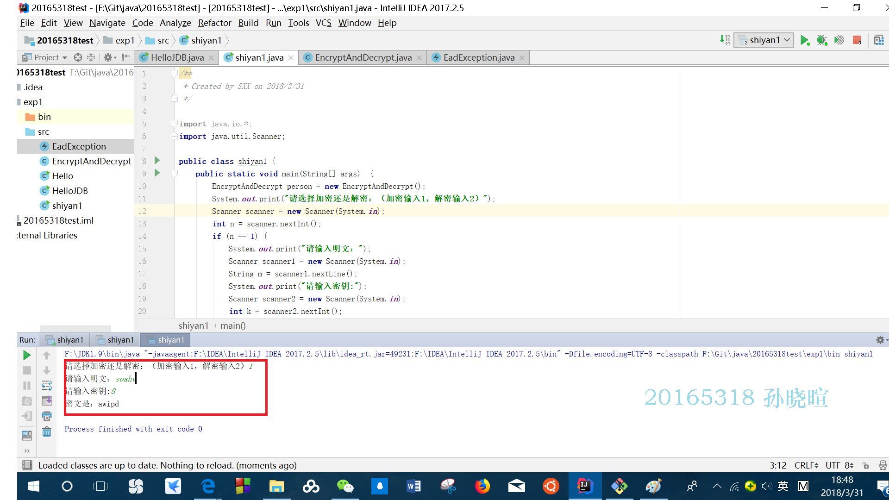Close the shiyan1.java editor tab

point(291,58)
